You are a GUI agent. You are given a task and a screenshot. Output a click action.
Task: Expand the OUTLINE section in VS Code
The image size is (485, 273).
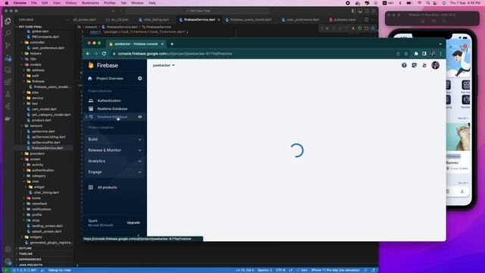[25, 248]
